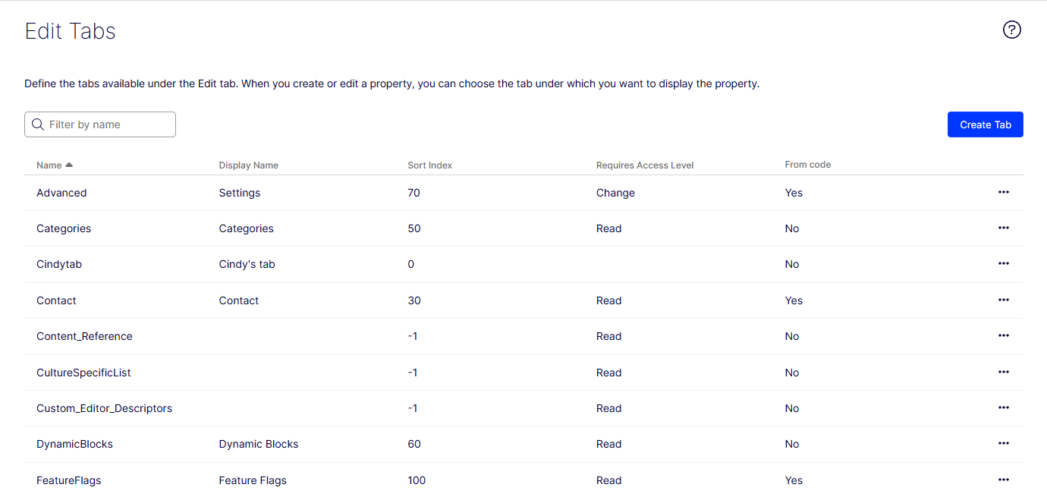
Task: Sort by the Sort Index column header
Action: pyautogui.click(x=429, y=165)
